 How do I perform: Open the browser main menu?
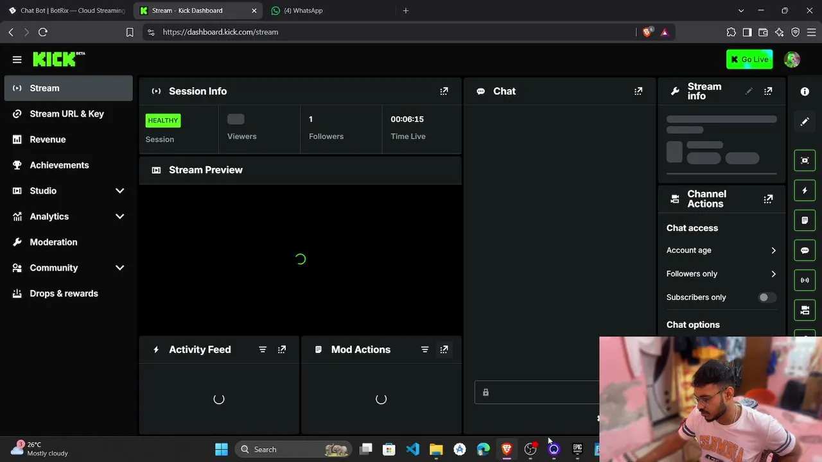pyautogui.click(x=812, y=32)
